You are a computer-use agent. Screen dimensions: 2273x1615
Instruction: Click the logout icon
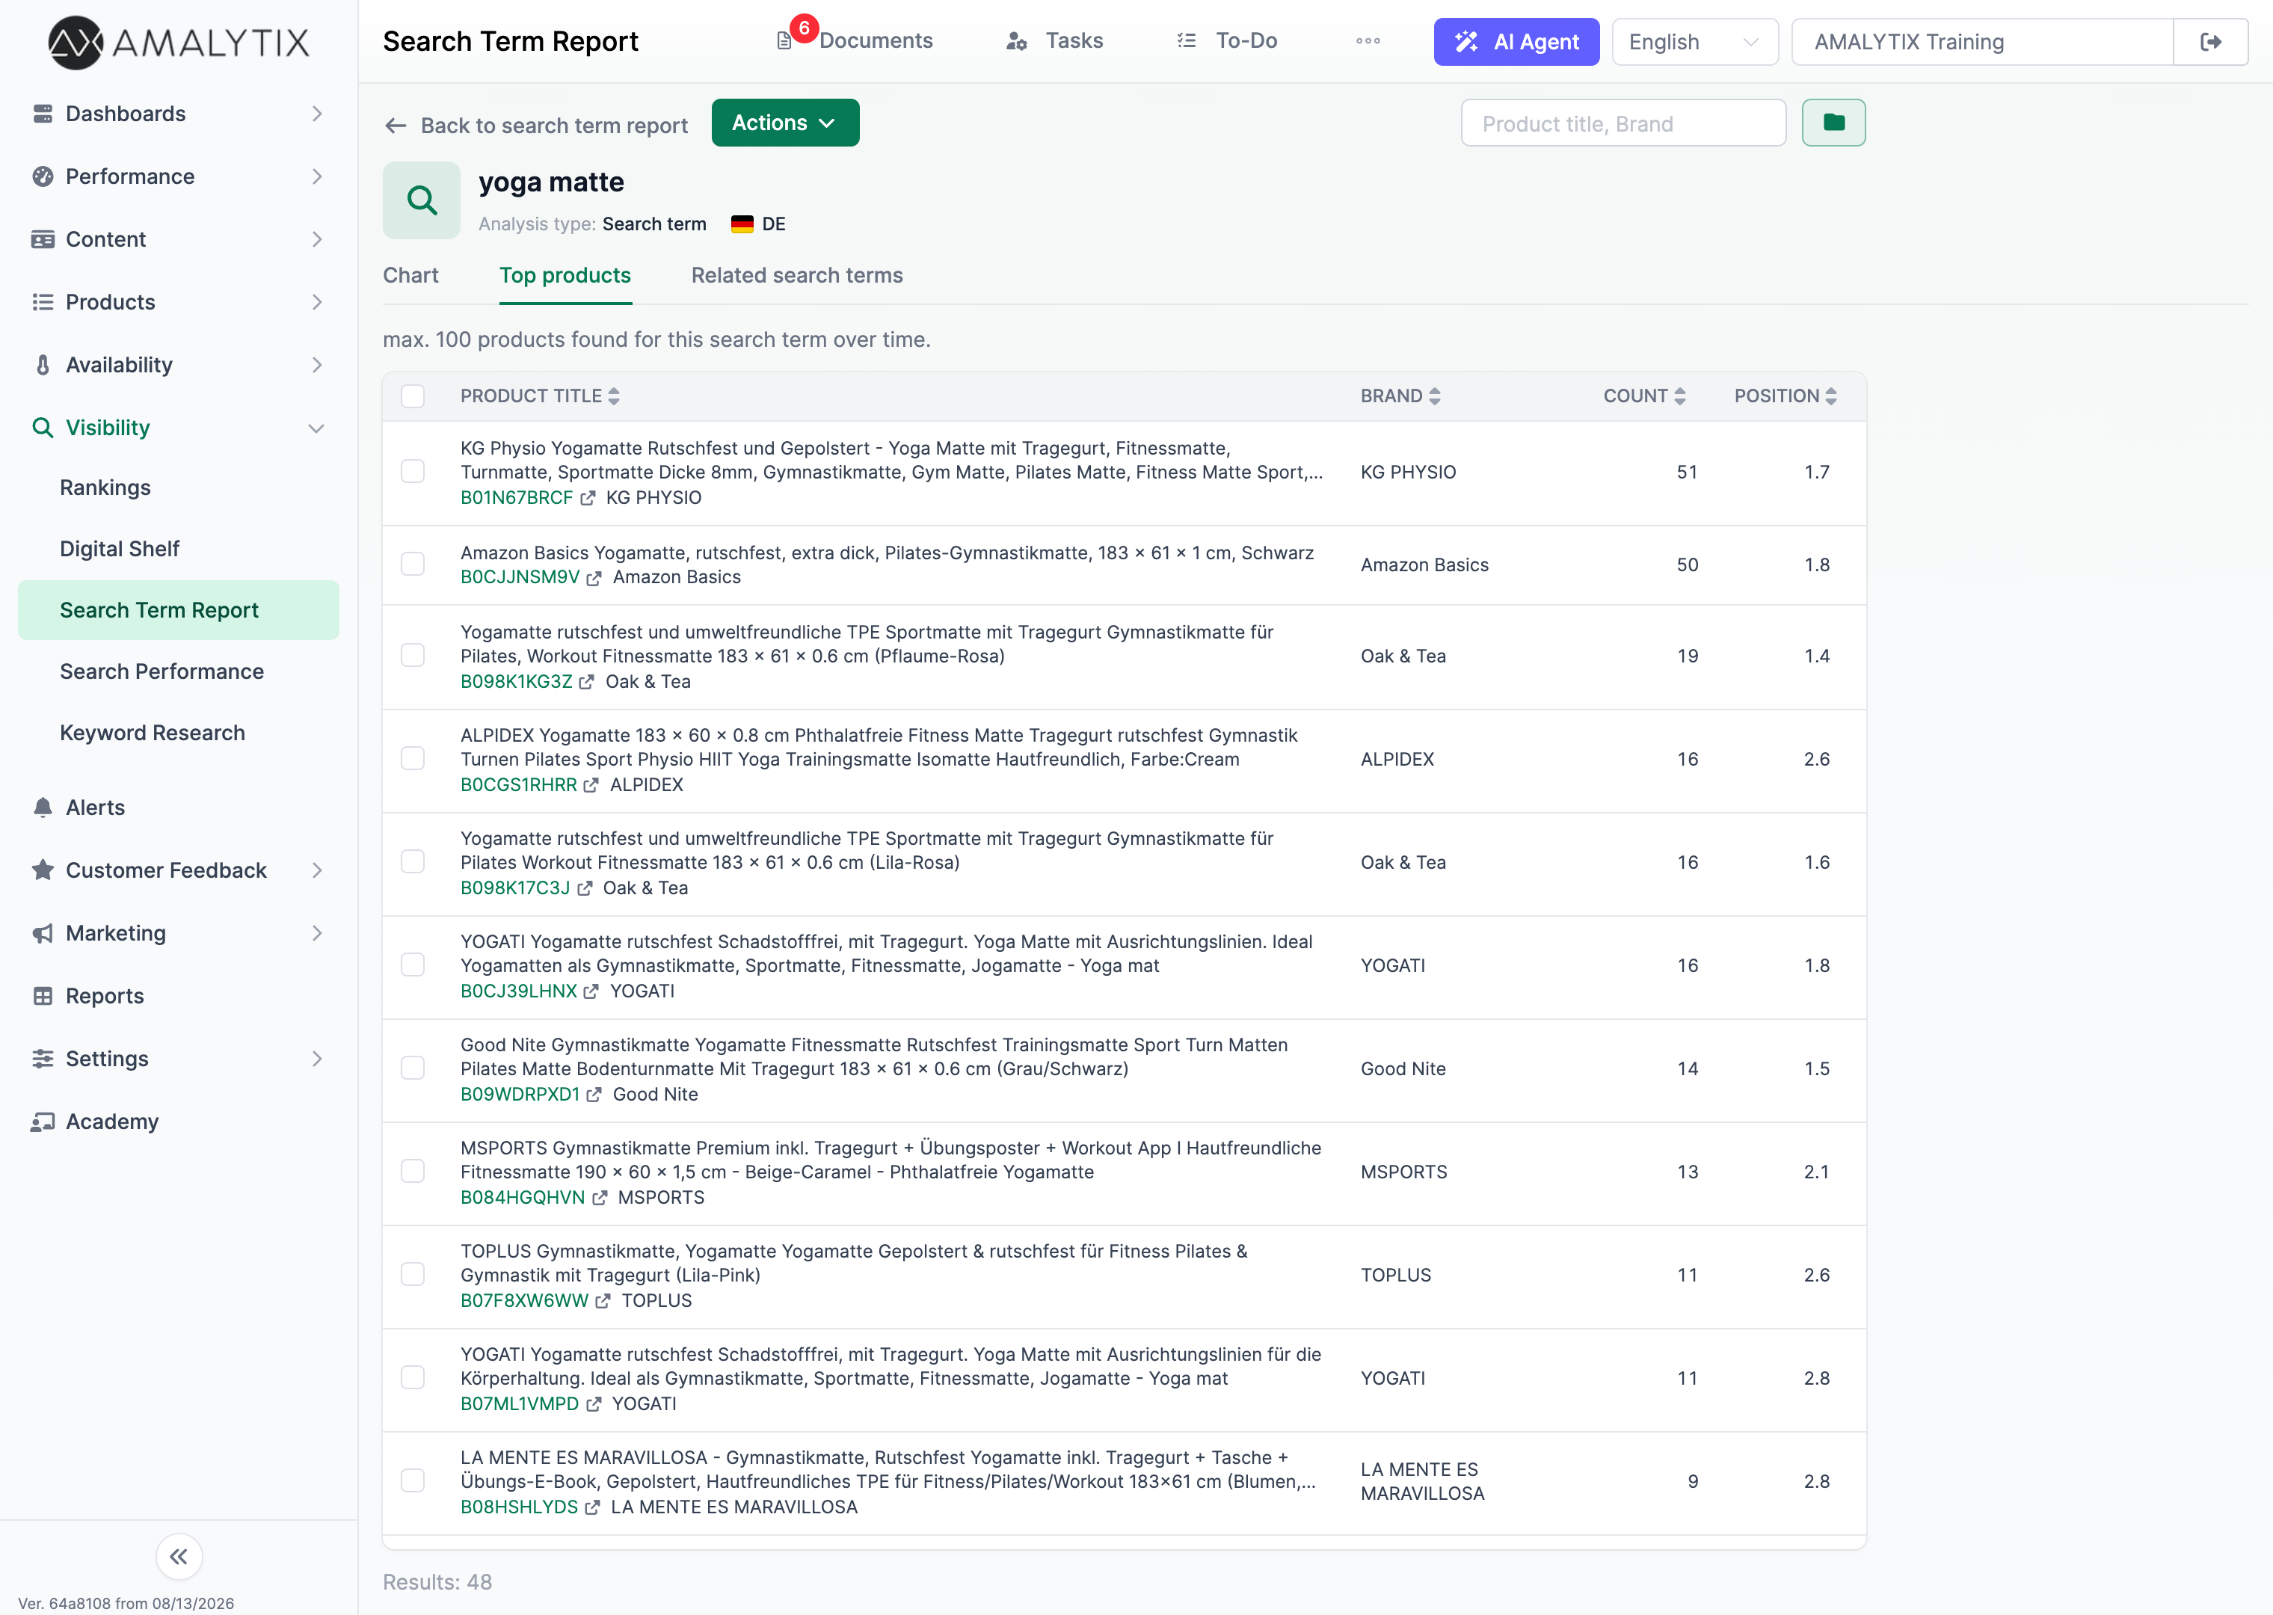coord(2210,42)
